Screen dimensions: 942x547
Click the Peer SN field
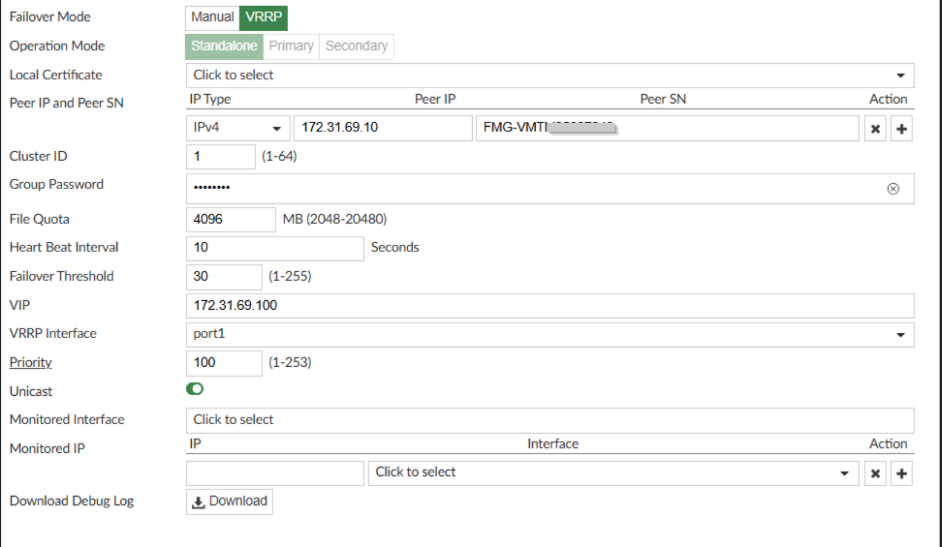click(x=668, y=128)
